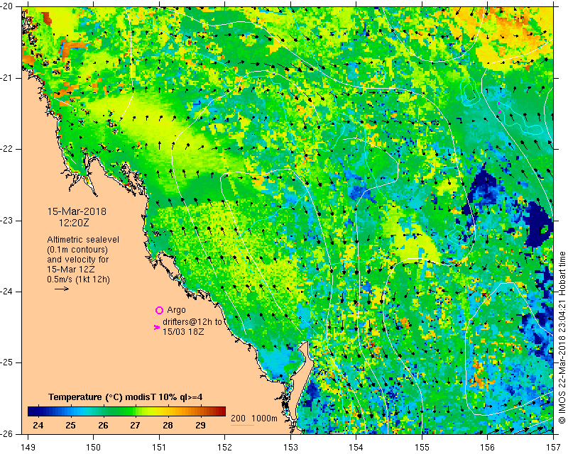
Task: Click the longitude '149' axis label
Action: tap(28, 448)
